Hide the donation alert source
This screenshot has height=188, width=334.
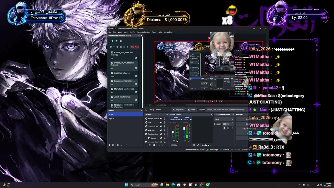161,126
